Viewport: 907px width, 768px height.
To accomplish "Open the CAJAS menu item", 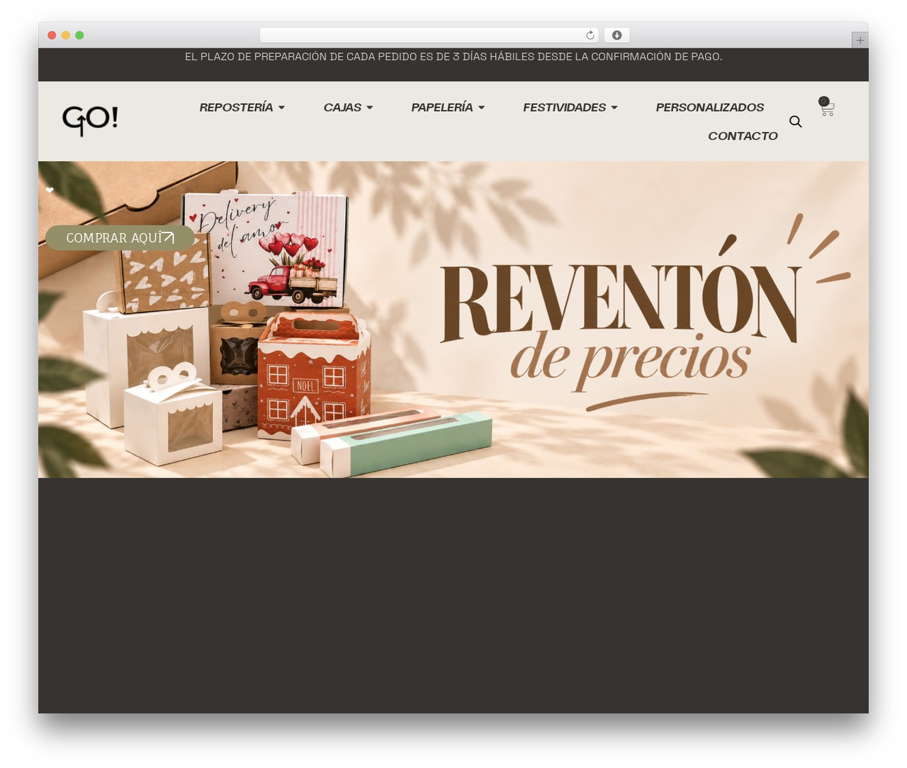I will click(x=342, y=108).
